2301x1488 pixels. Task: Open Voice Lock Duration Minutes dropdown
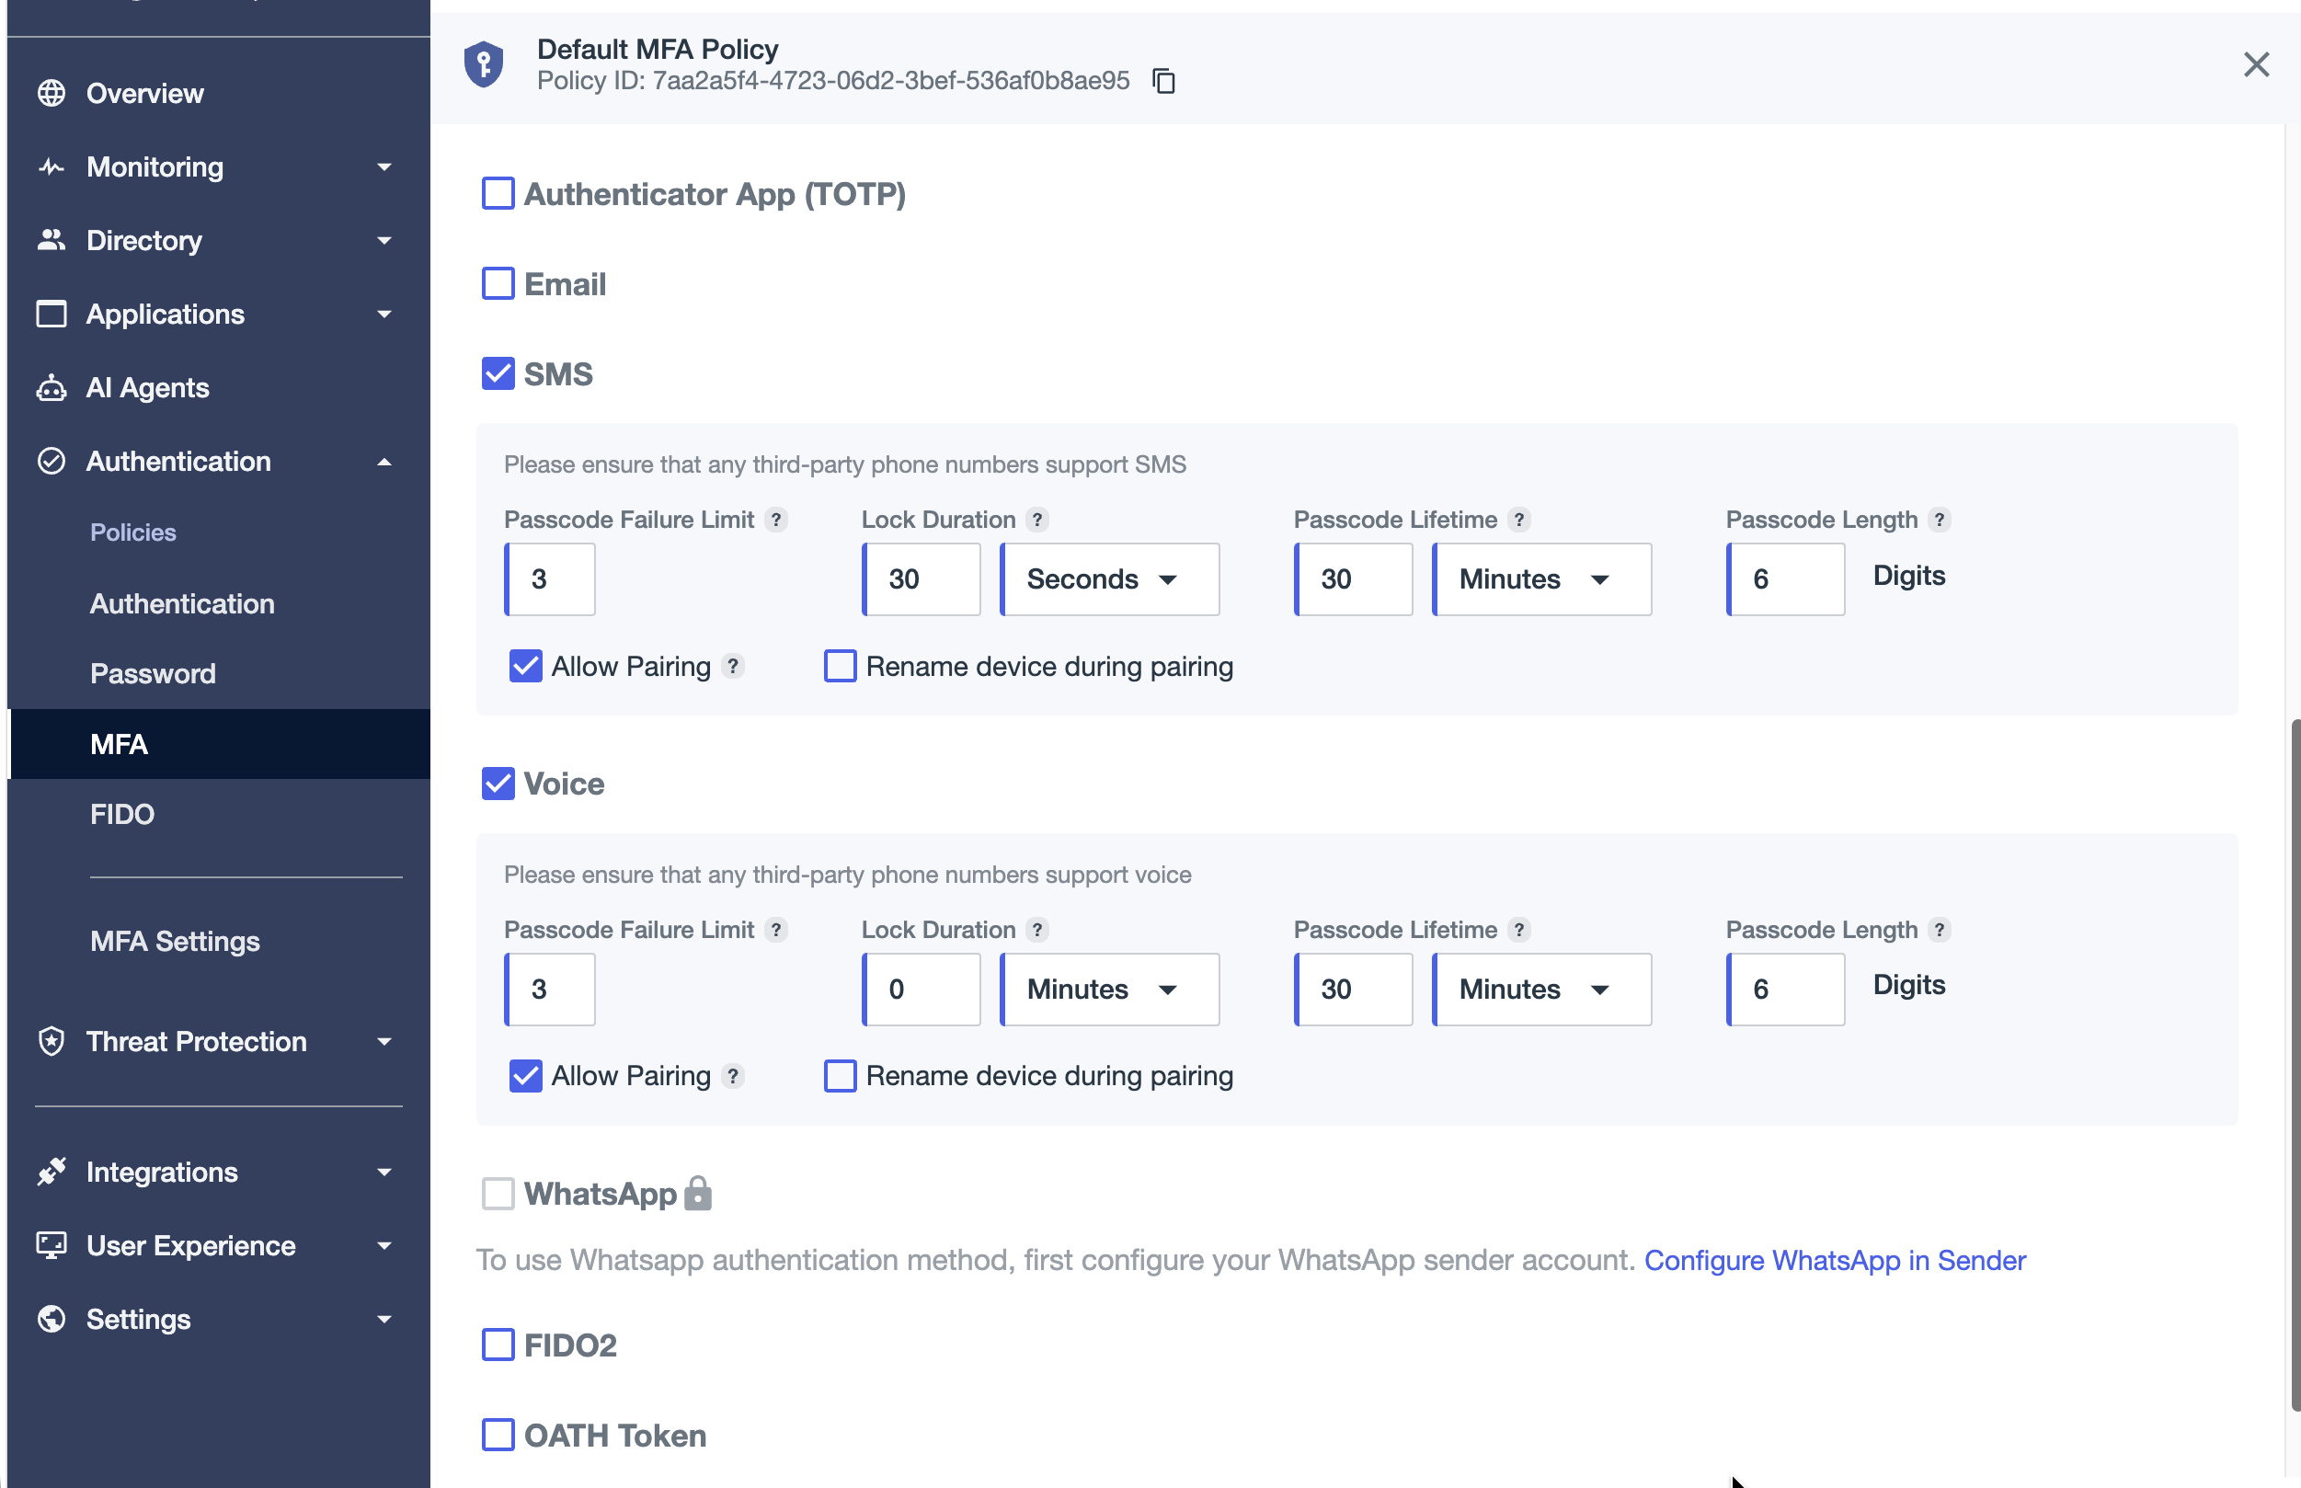click(x=1110, y=989)
